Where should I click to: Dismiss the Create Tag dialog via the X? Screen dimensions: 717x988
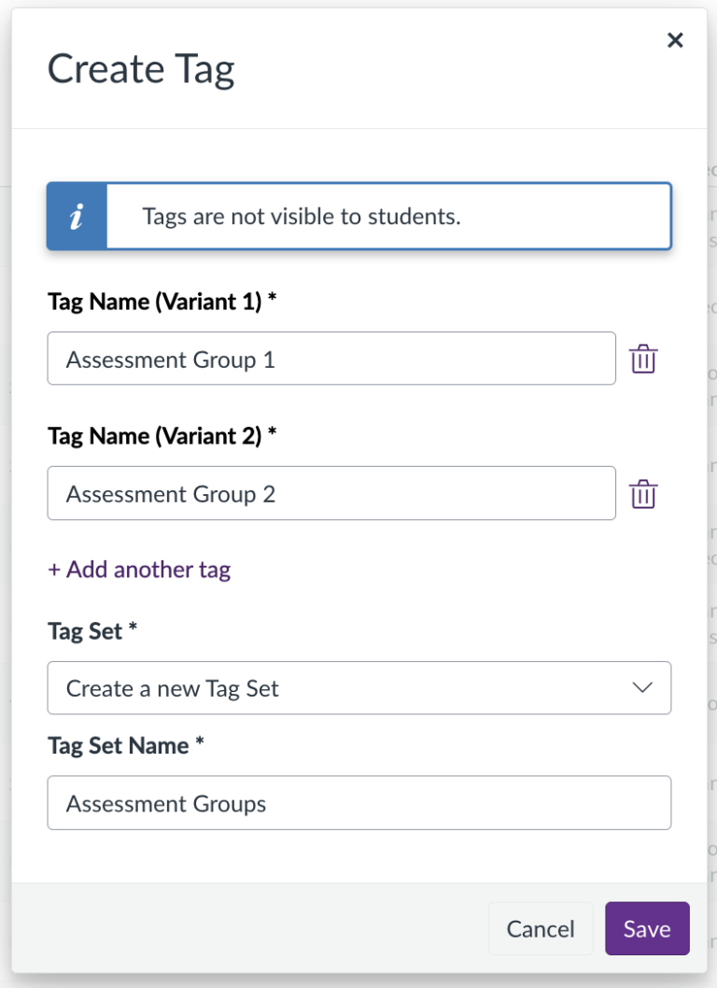click(x=675, y=40)
